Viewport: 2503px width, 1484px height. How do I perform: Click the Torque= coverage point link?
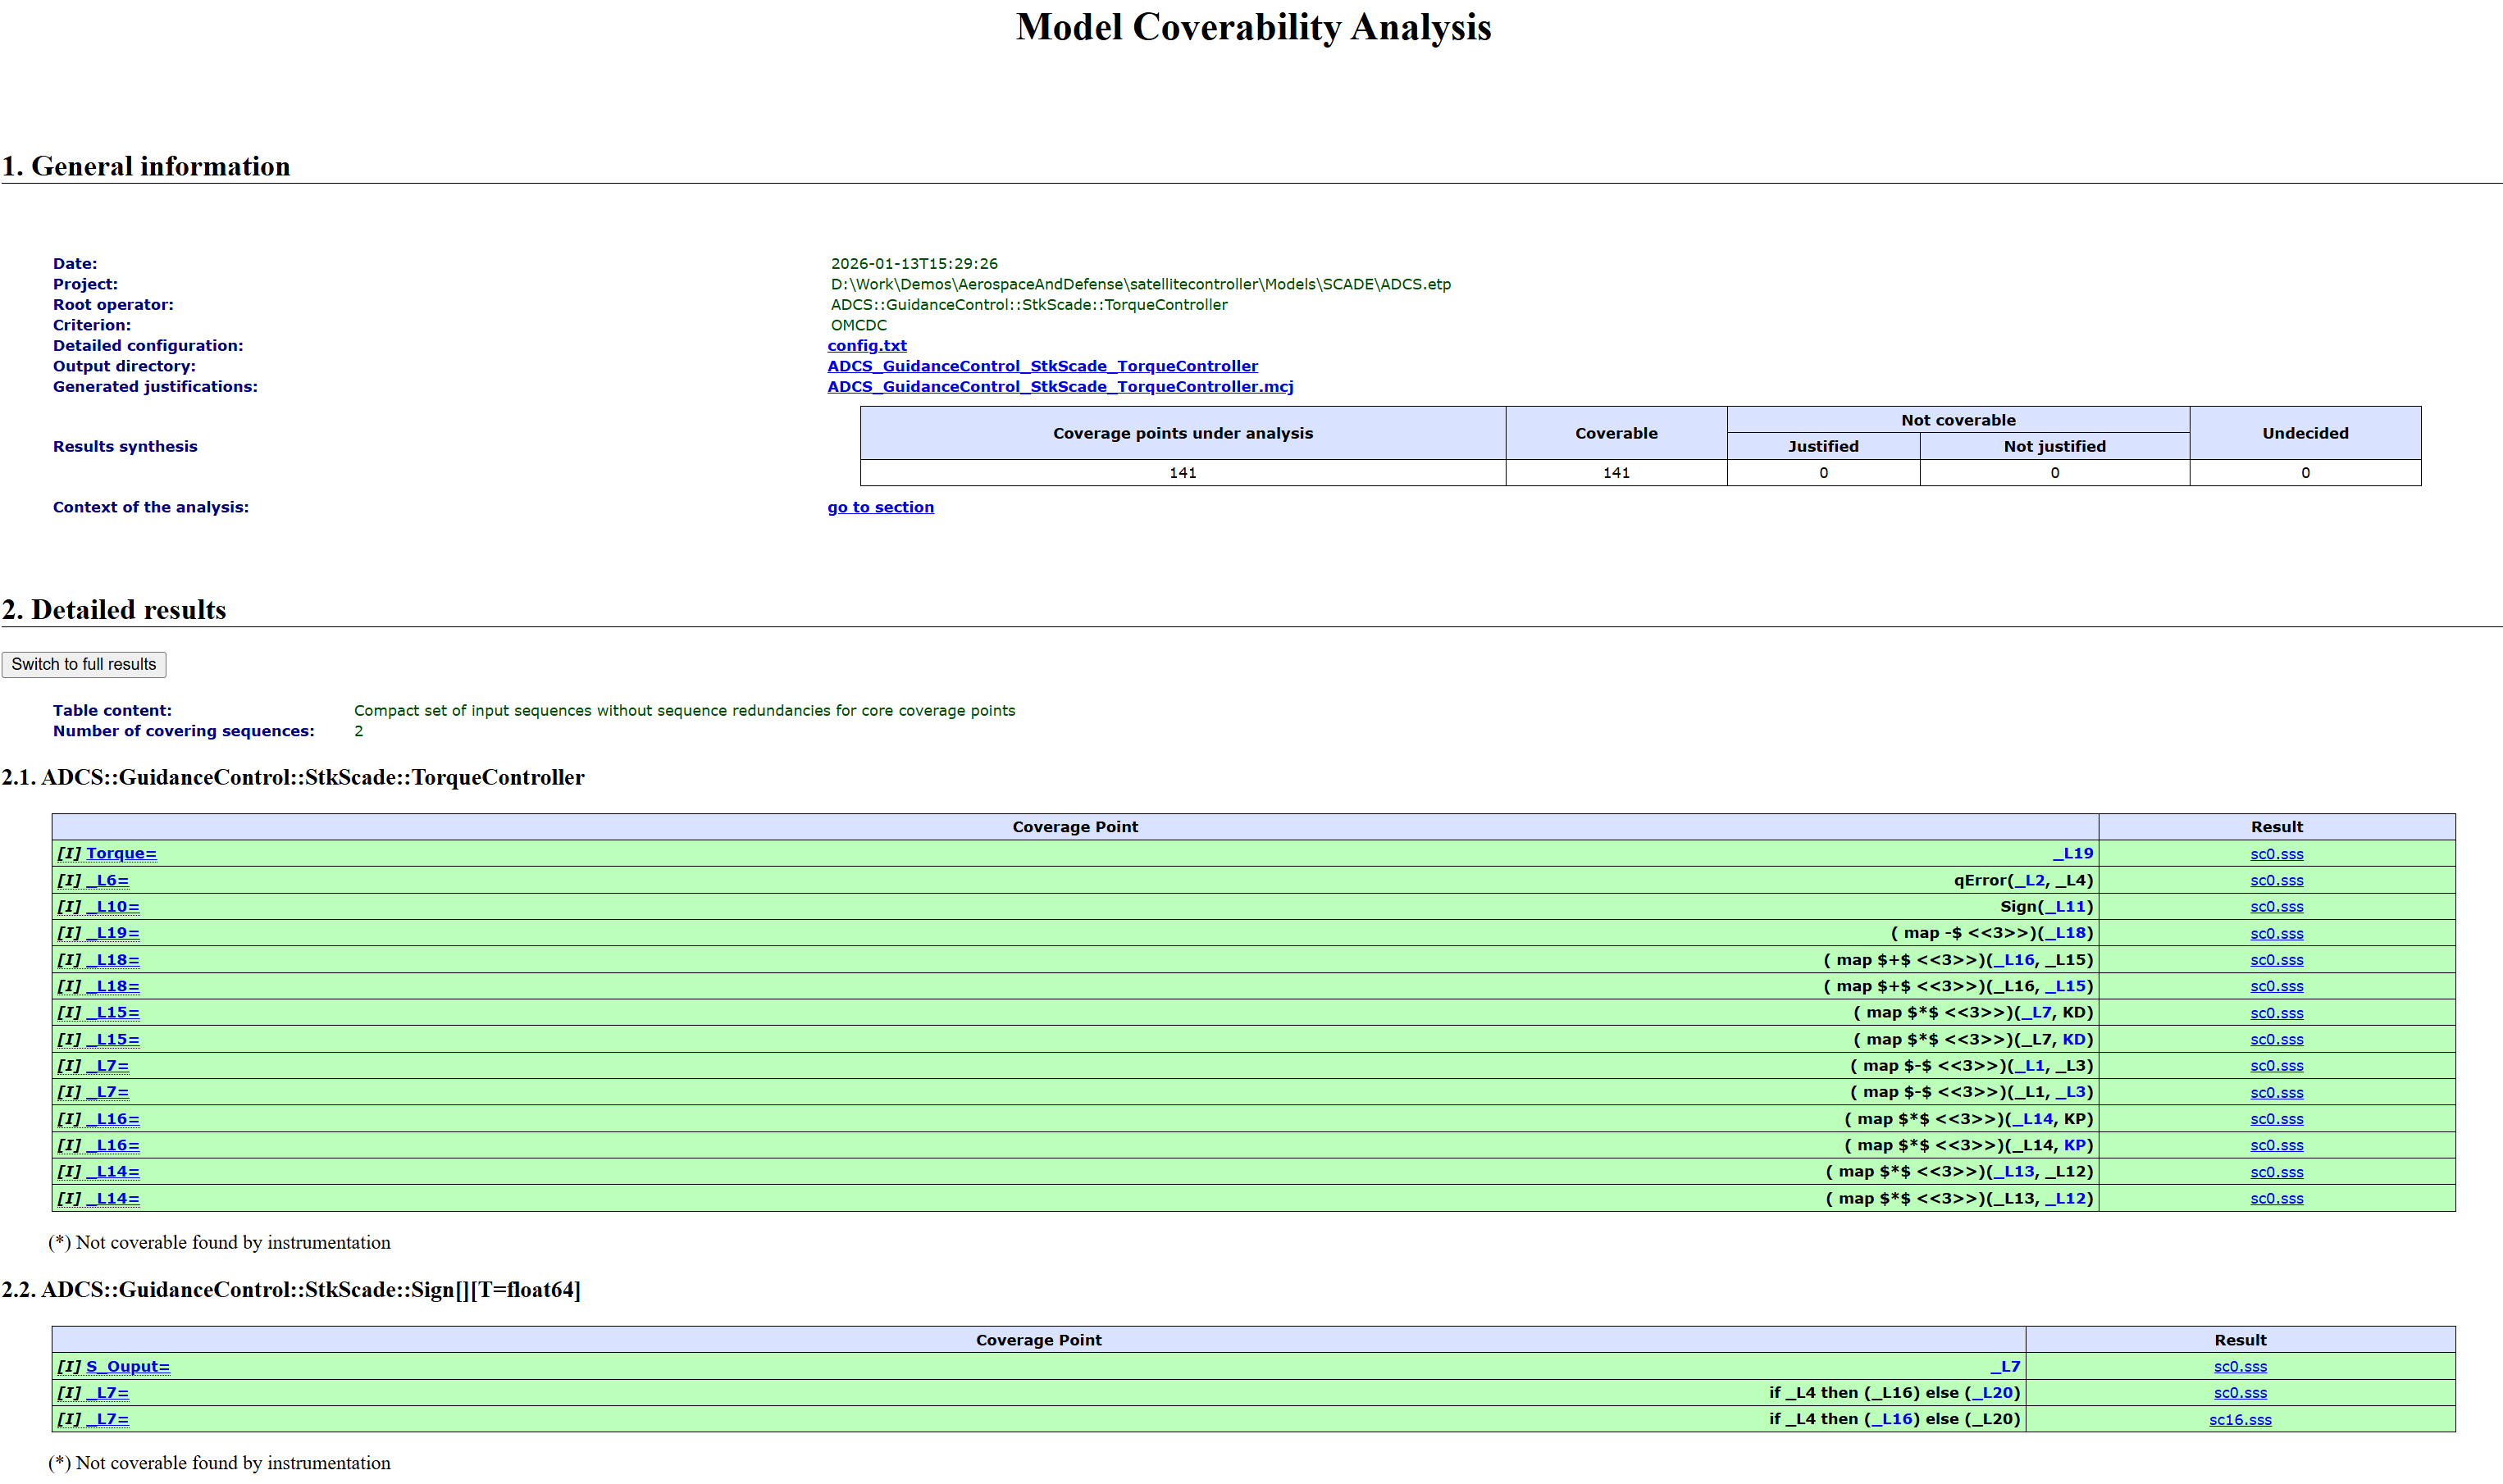121,853
